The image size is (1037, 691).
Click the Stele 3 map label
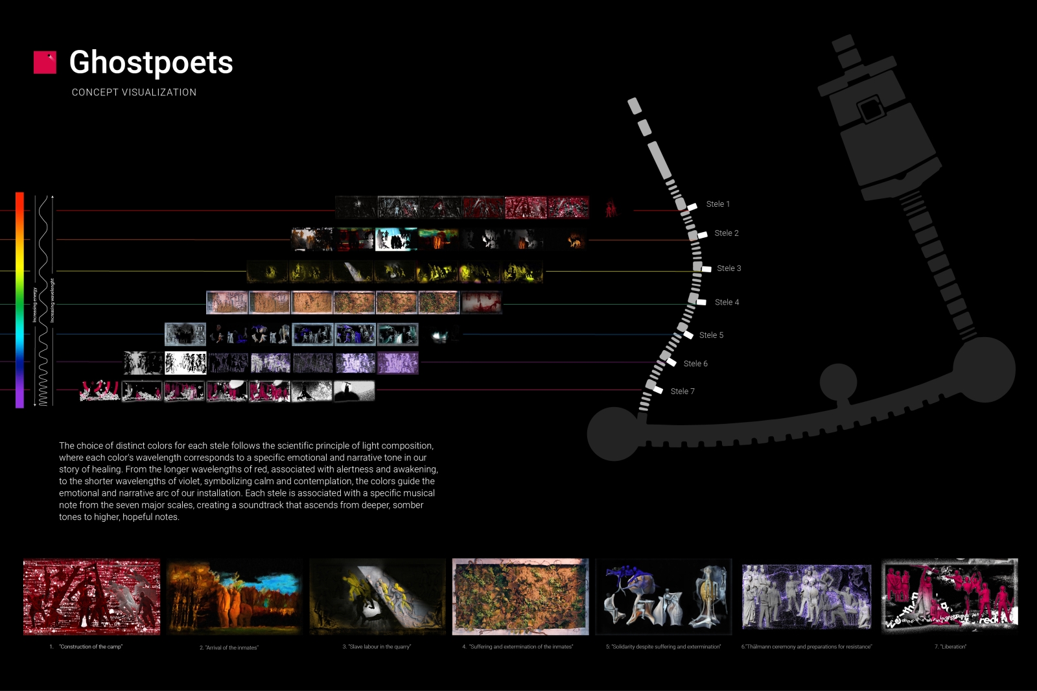pyautogui.click(x=728, y=268)
